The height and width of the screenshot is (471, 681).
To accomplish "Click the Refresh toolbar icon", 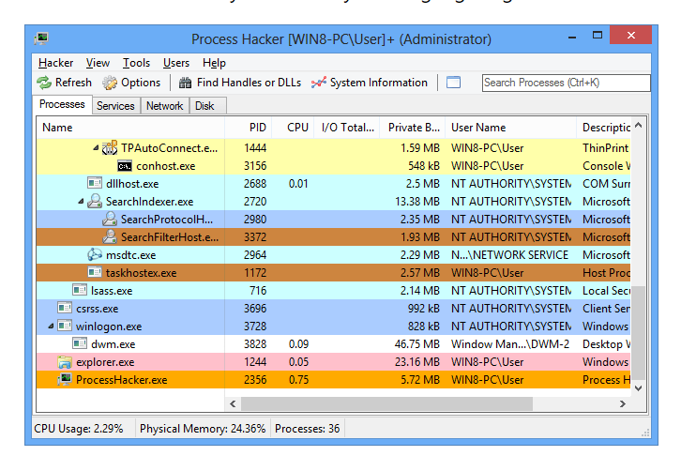I will click(44, 83).
